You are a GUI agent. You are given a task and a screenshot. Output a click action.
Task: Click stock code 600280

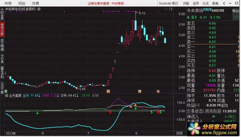tap(218, 10)
